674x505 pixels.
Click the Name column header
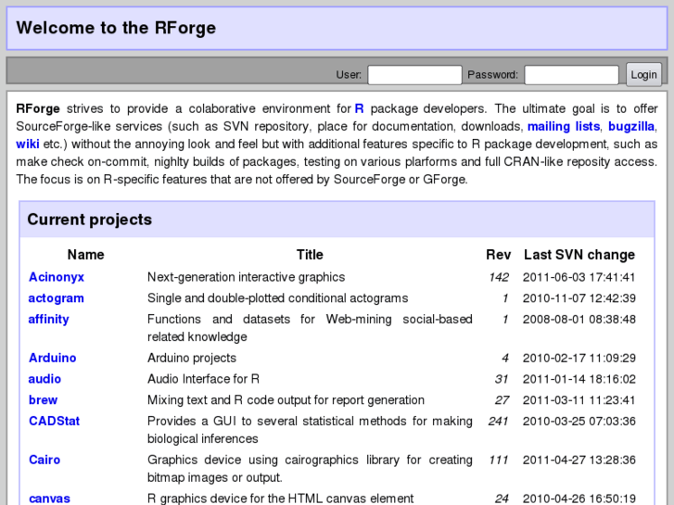click(x=86, y=255)
